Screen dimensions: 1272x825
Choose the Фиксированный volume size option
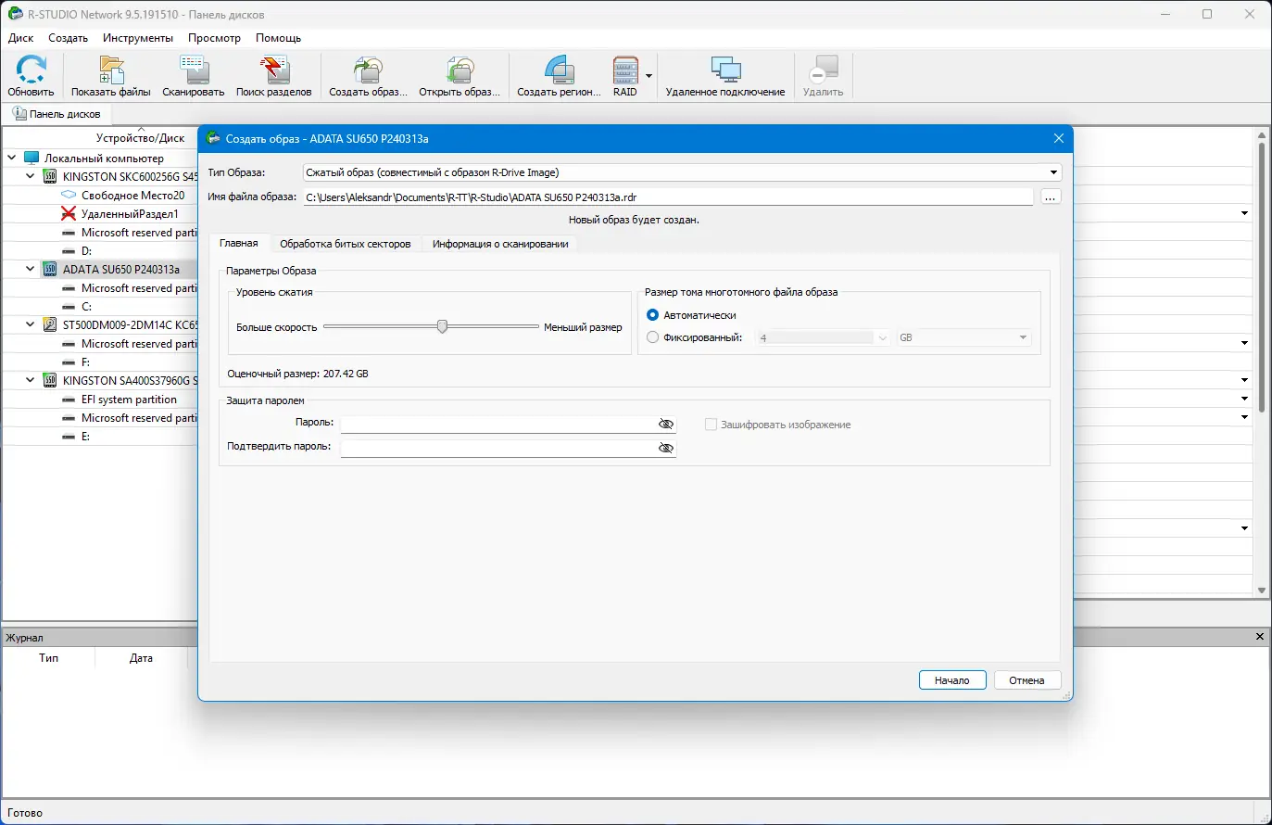(x=651, y=337)
